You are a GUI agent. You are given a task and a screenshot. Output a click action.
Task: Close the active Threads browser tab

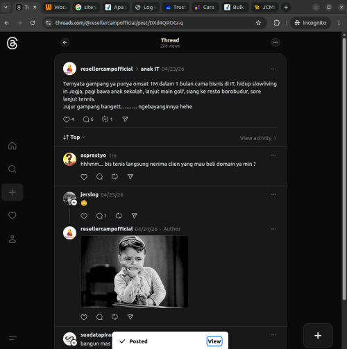35,8
